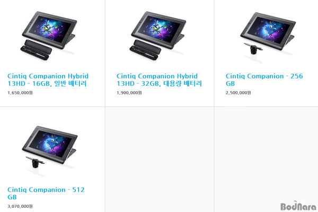Click the empty grid cell above the BodNara logo
The image size is (318, 212).
[x=266, y=154]
